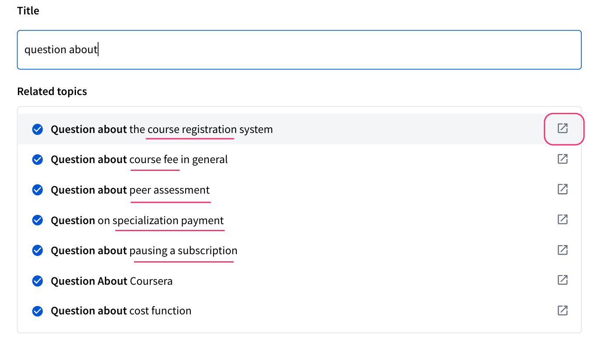Click the blue checkmark next to peer assessment

pos(38,190)
